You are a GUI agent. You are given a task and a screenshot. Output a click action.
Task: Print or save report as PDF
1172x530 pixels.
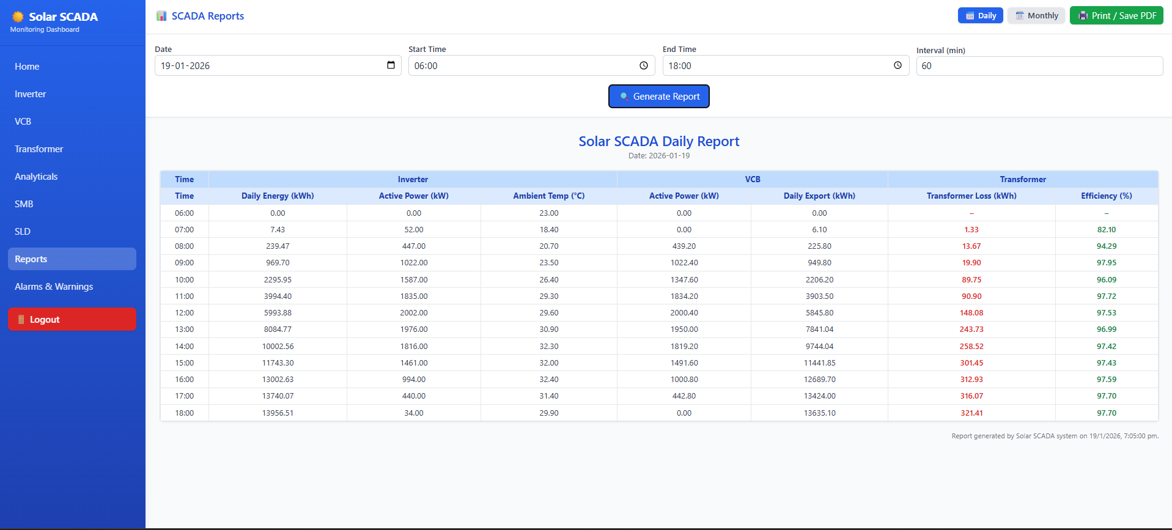tap(1116, 16)
